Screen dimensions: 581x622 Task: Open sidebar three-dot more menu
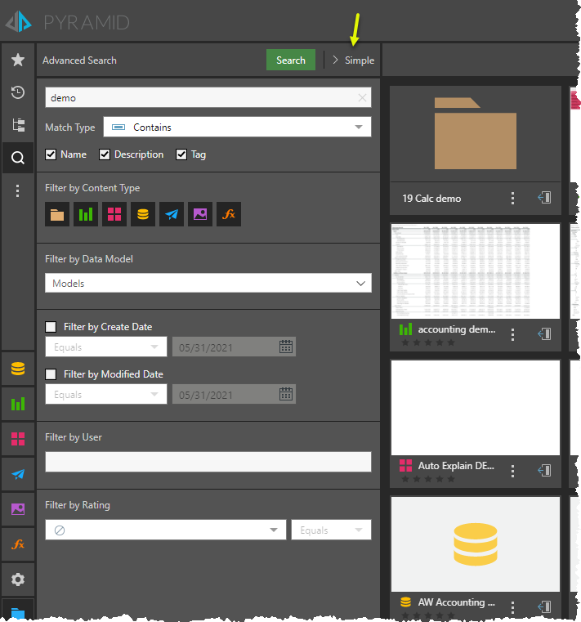pos(17,190)
